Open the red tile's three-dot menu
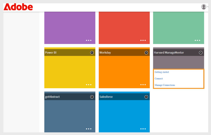The image size is (211, 135). pos(143,40)
